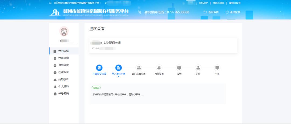
Task: Open the 我要申购 menu item
Action: [64, 58]
